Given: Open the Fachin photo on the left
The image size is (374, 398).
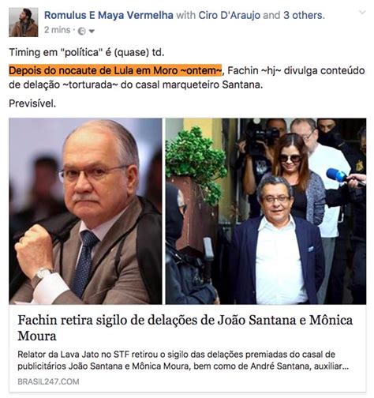Looking at the screenshot, I should (85, 211).
